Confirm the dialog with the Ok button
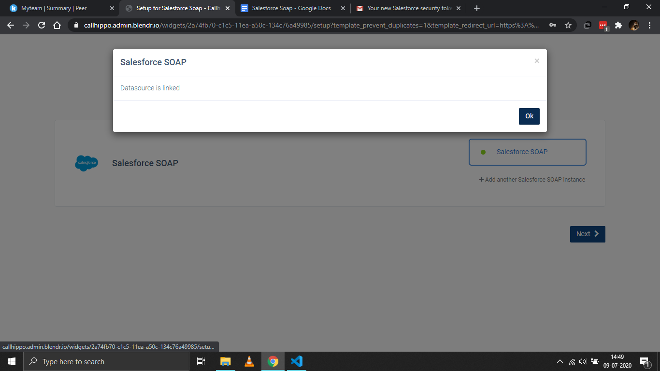 (x=529, y=116)
